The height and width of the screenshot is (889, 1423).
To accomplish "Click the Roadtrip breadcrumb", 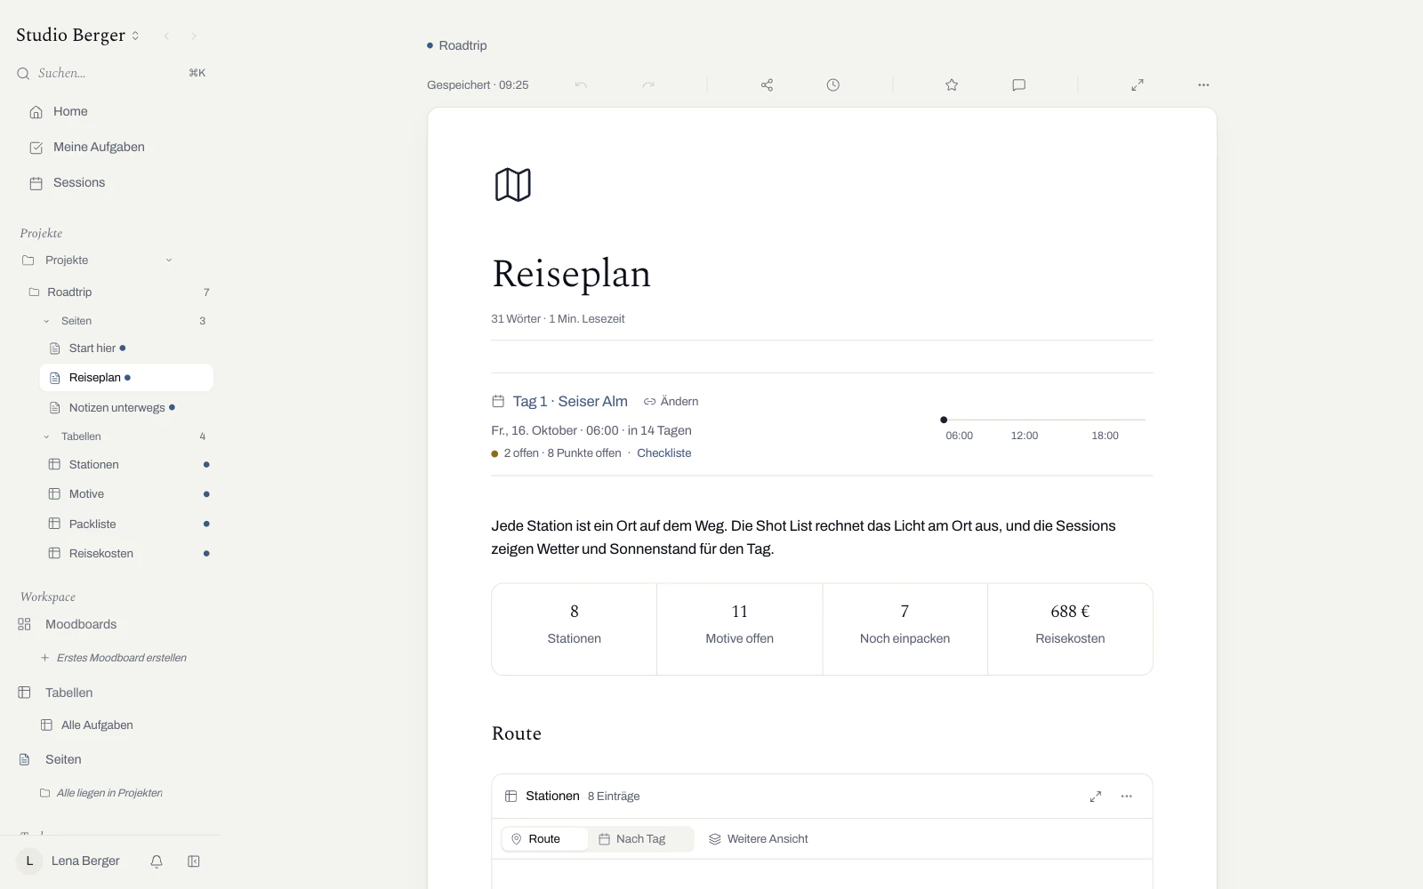I will point(462,45).
